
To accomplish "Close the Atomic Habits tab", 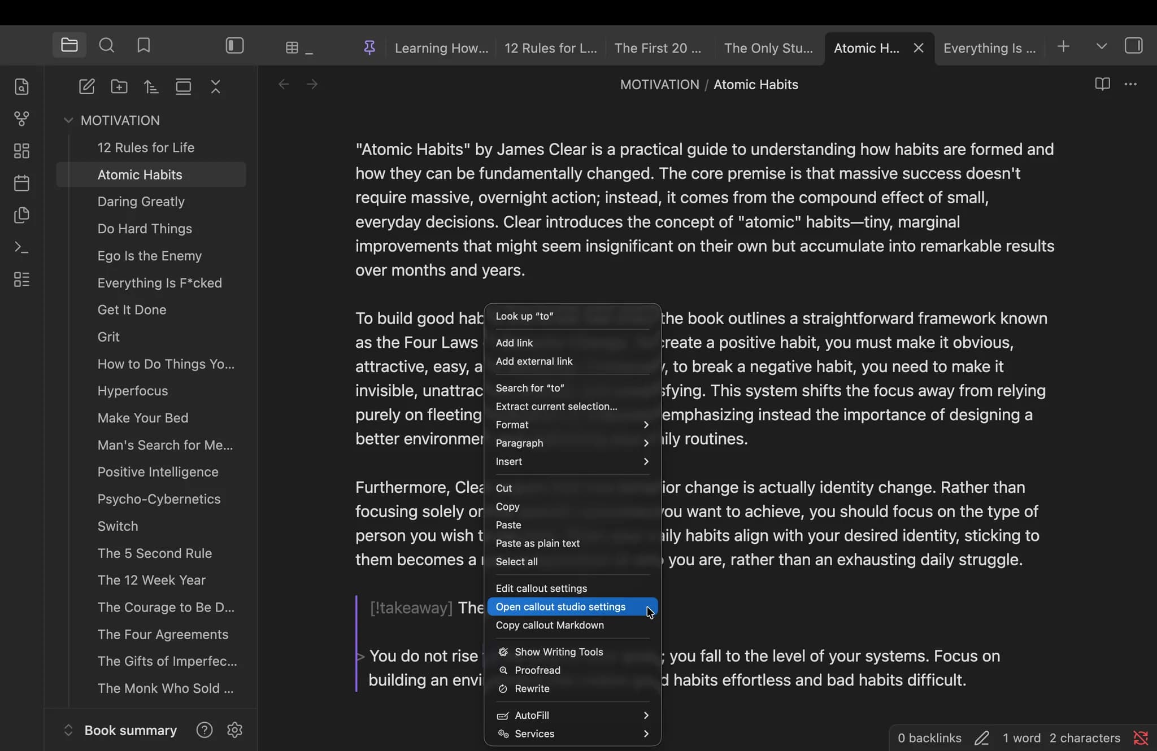I will click(919, 48).
